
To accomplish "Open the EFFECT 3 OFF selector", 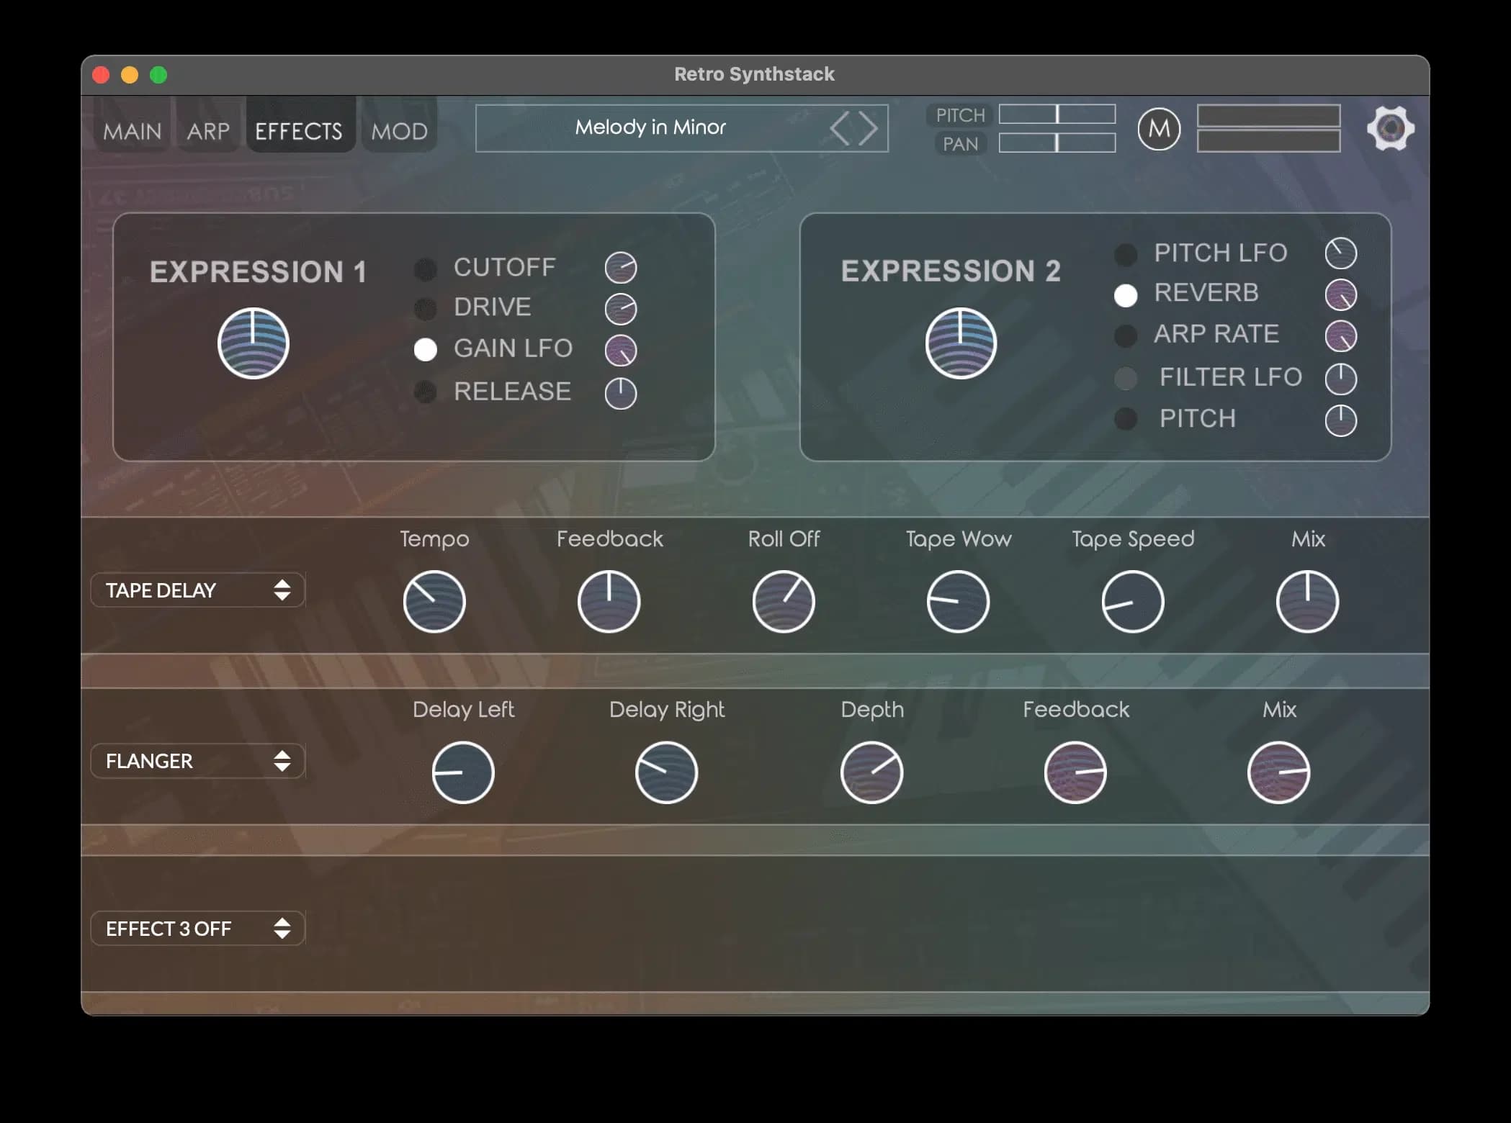I will coord(197,929).
